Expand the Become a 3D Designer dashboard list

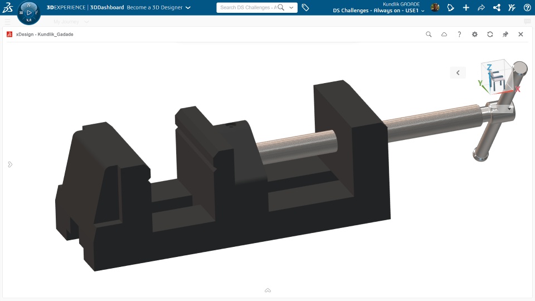pos(188,7)
